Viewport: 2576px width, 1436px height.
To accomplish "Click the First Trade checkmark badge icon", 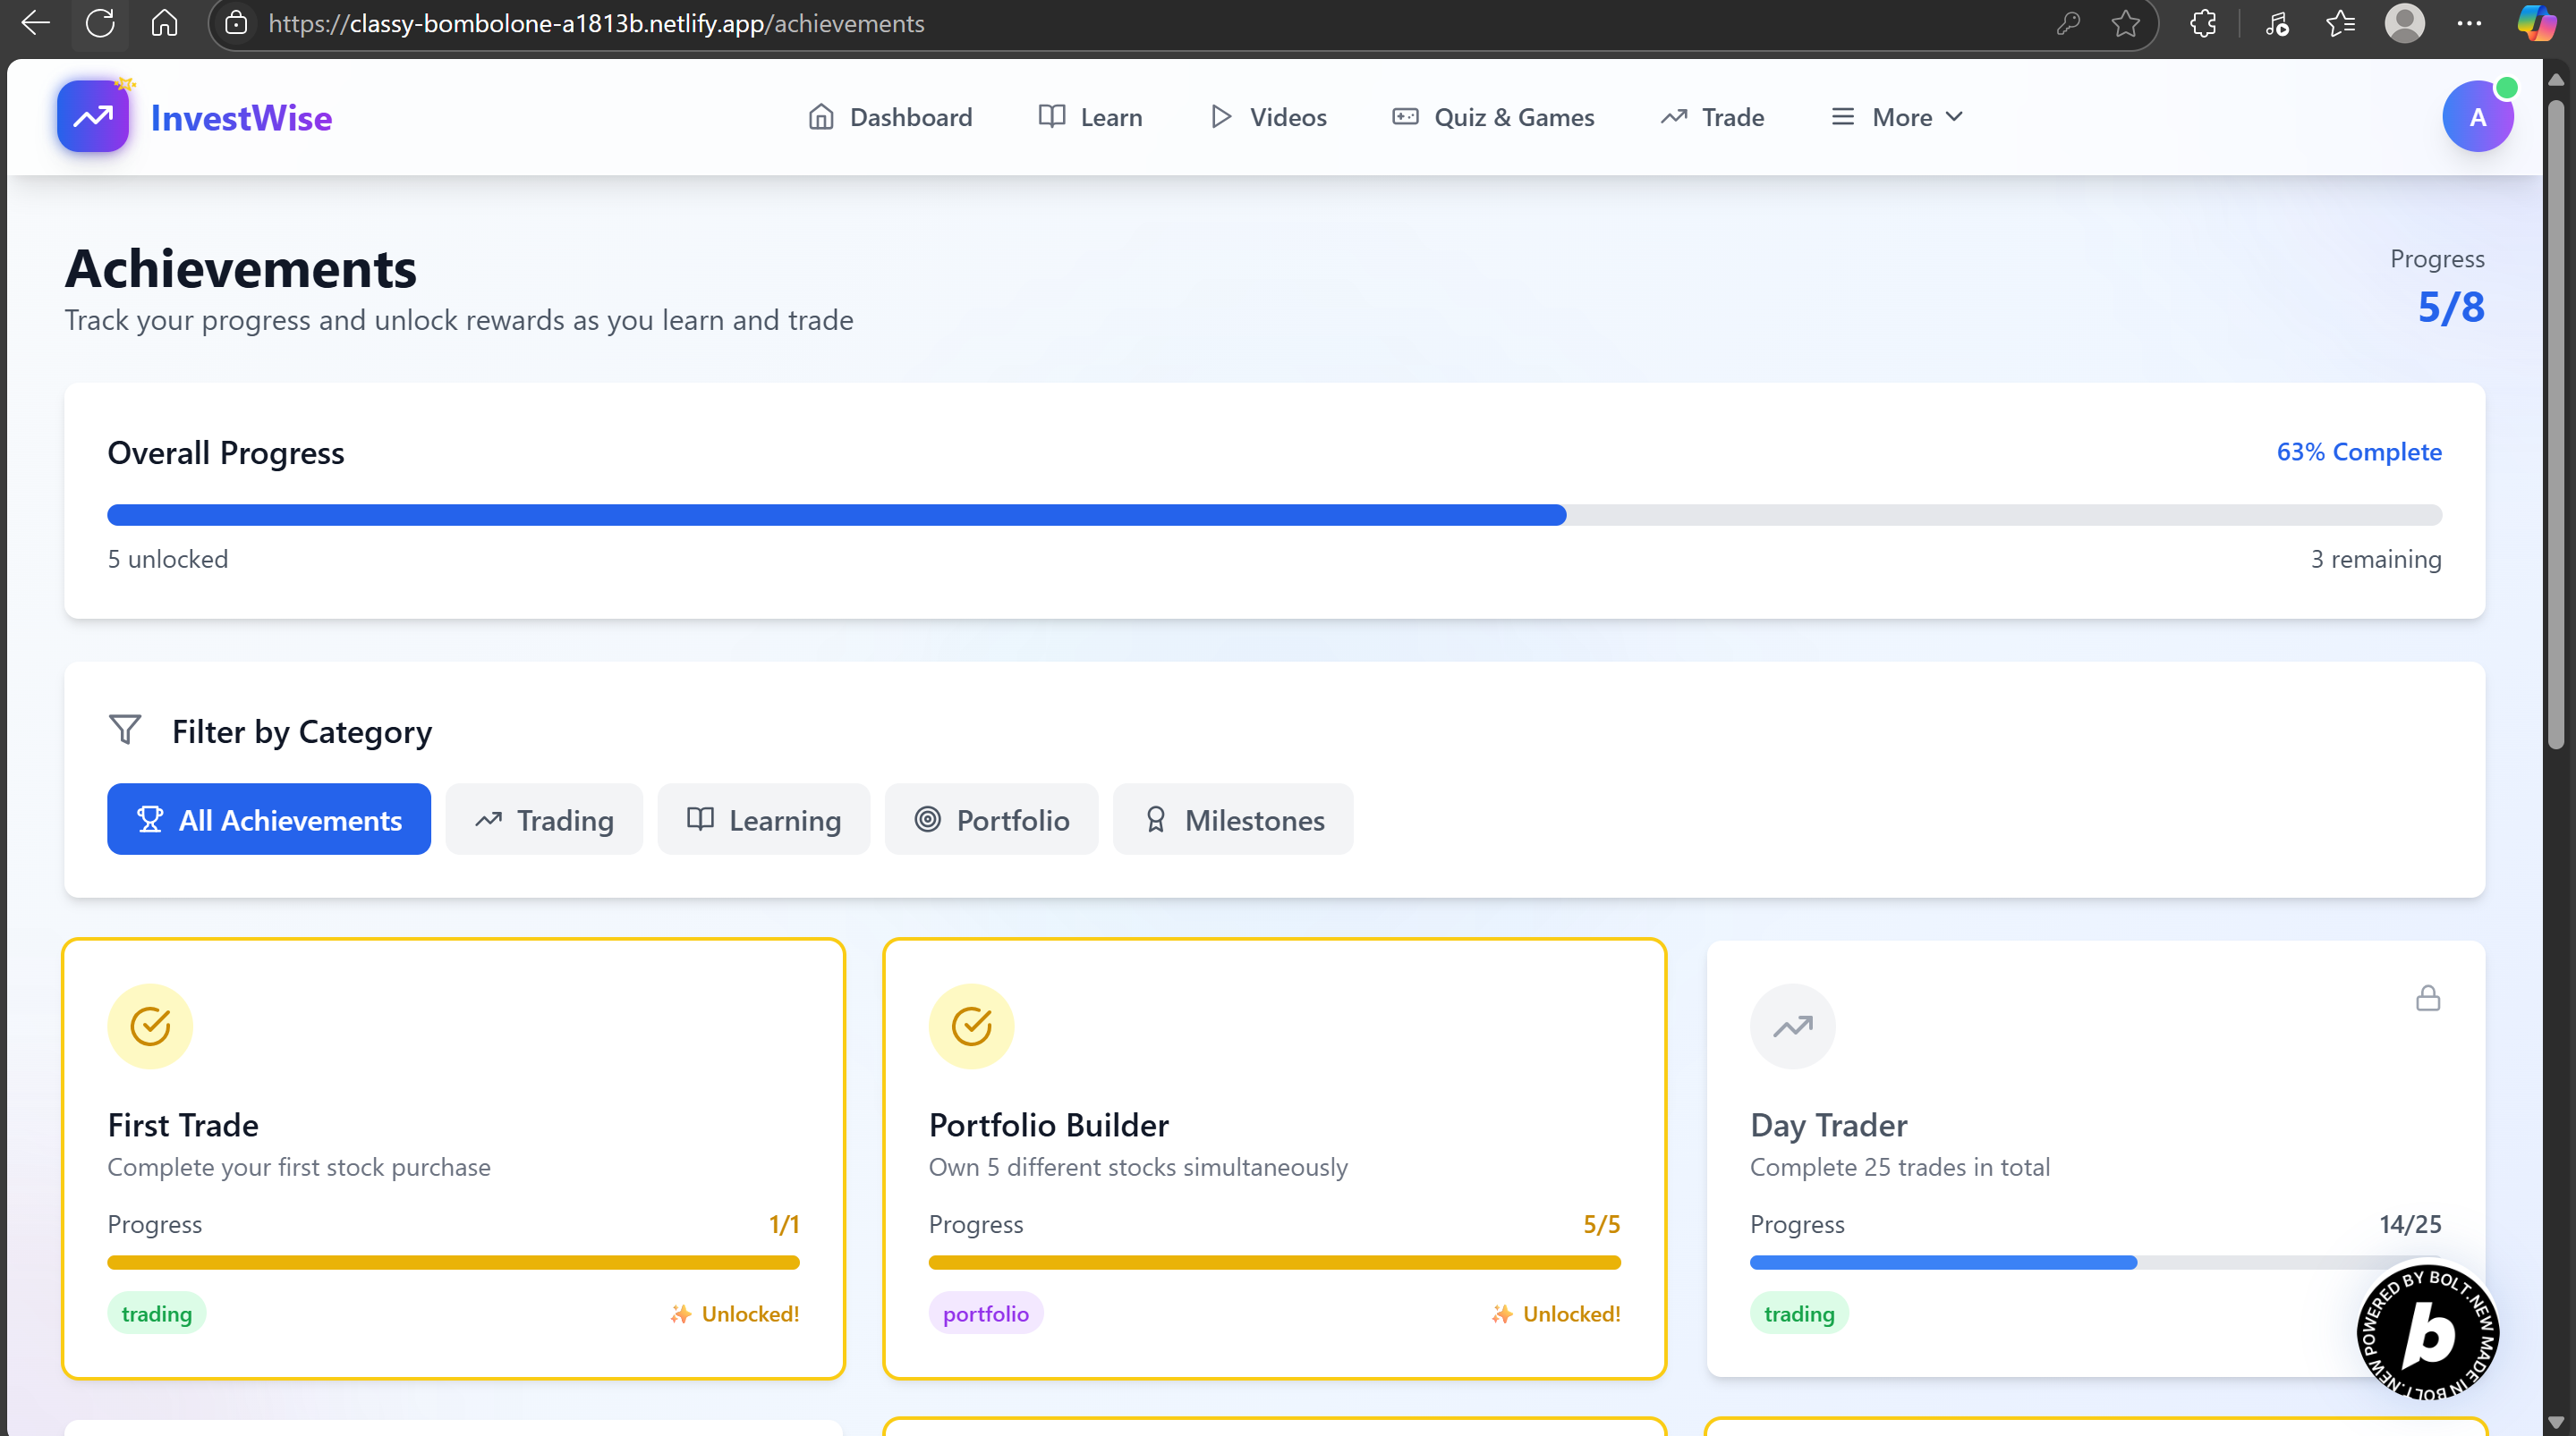I will [150, 1026].
